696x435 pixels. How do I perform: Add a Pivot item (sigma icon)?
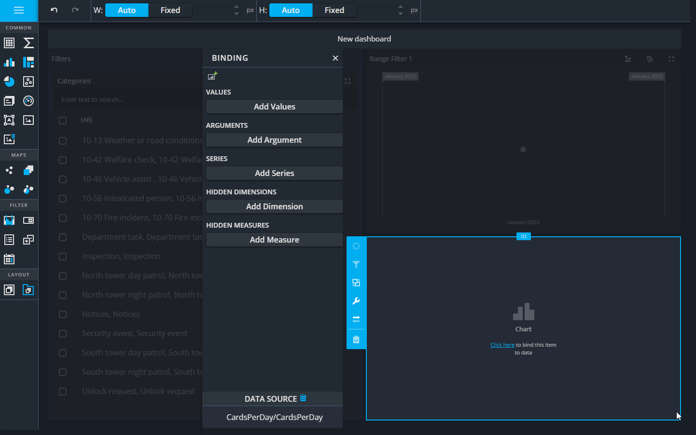click(28, 43)
